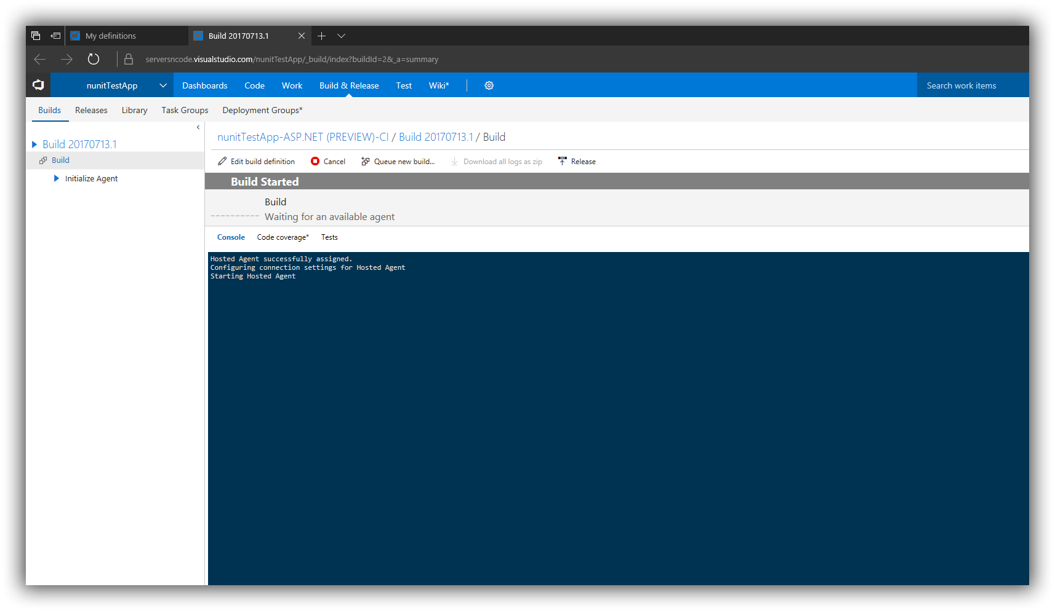
Task: Select the Tests tab
Action: (x=329, y=237)
